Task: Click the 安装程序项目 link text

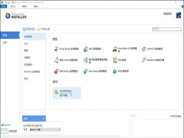Action: point(66,91)
